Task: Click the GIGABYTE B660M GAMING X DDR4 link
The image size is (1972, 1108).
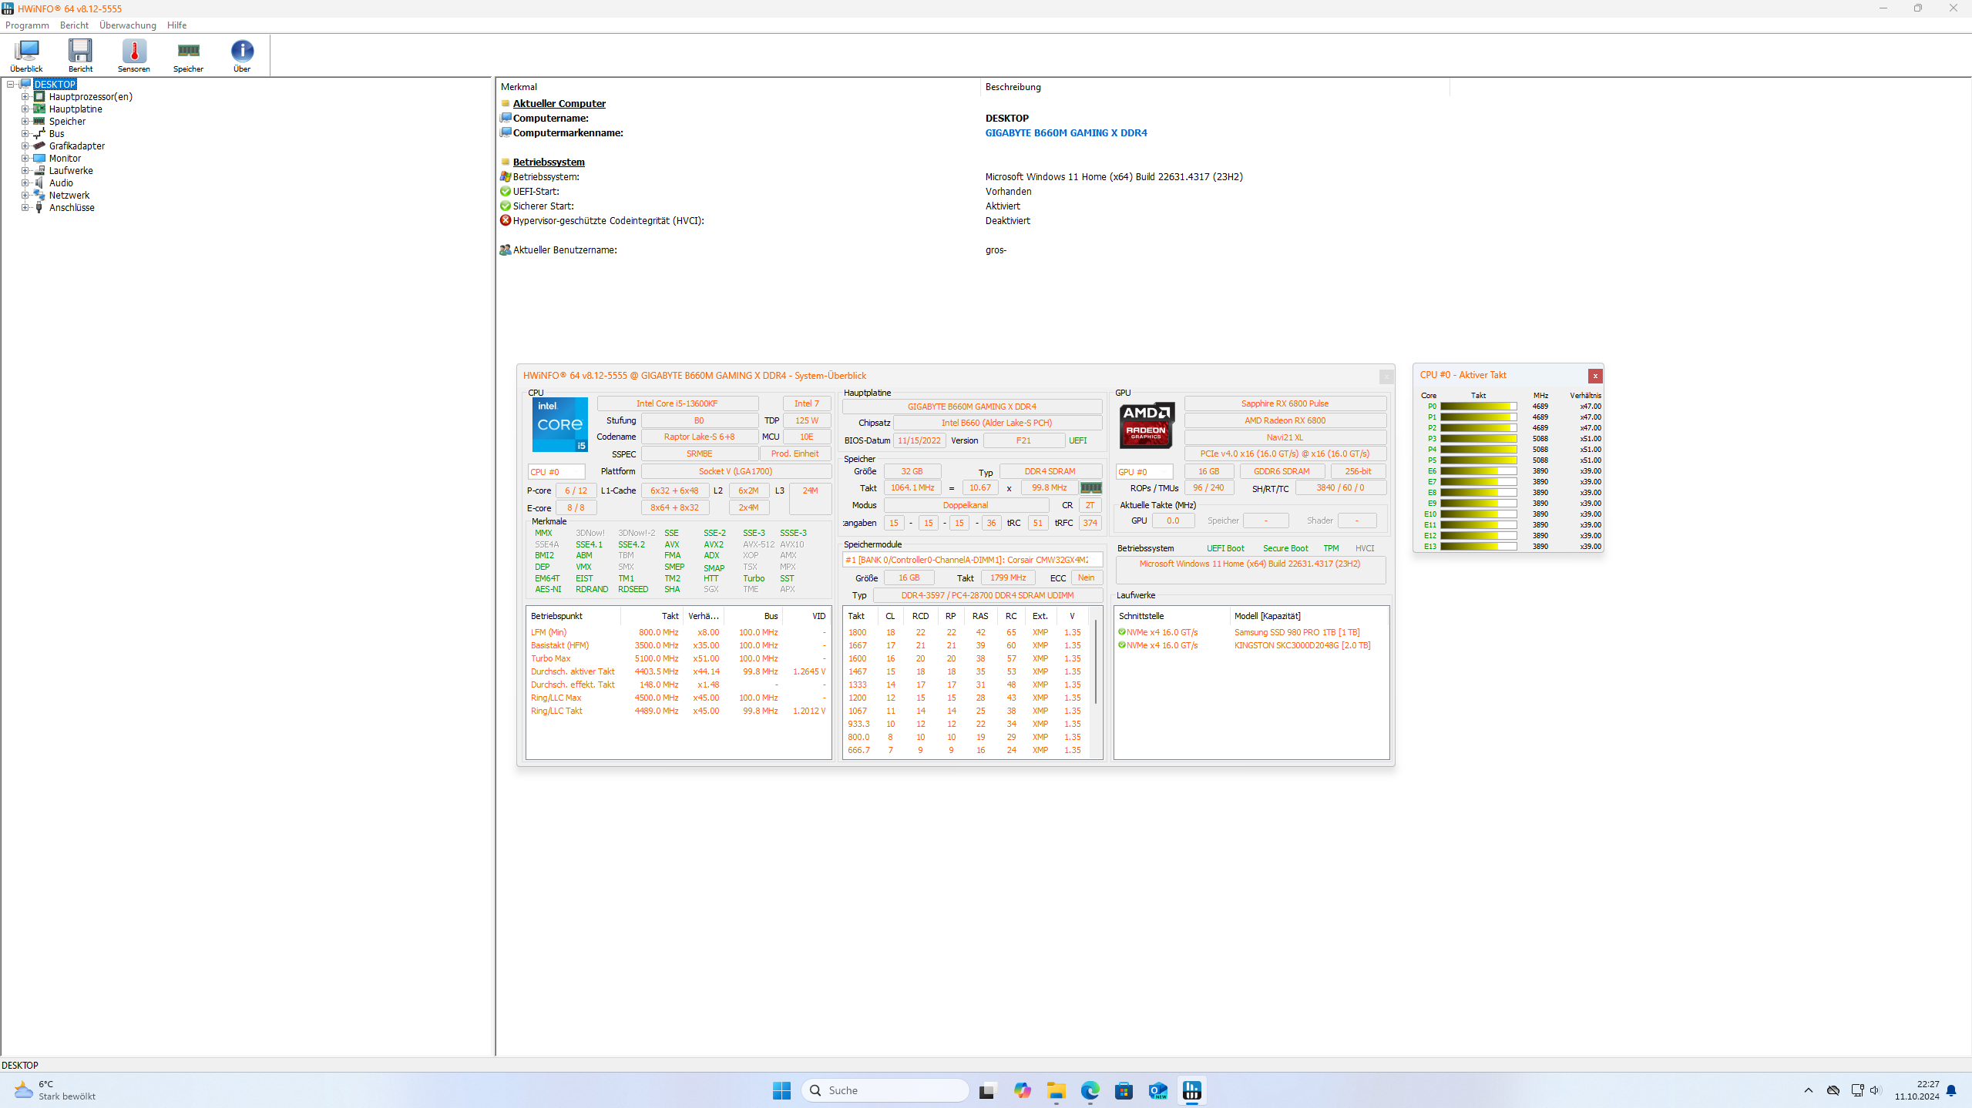Action: (x=1066, y=133)
